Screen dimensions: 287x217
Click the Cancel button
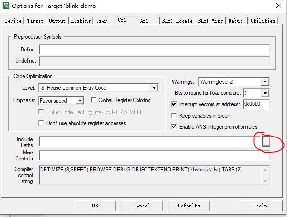tap(142, 206)
